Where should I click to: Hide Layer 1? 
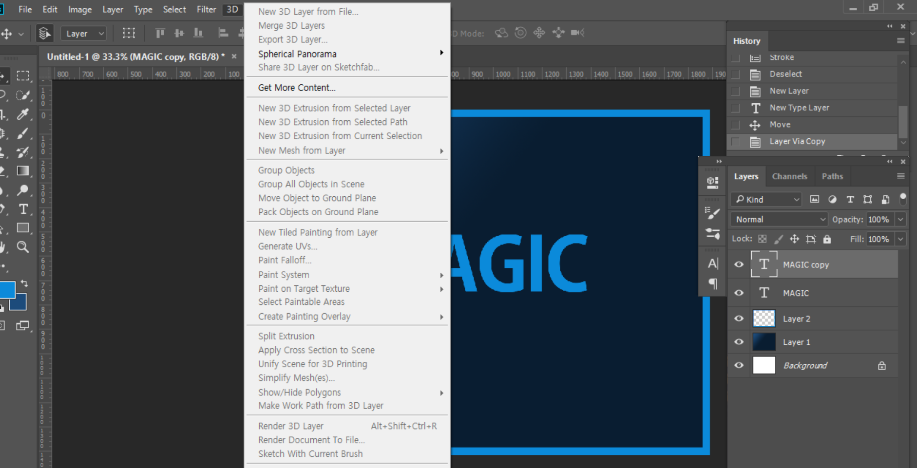tap(739, 342)
